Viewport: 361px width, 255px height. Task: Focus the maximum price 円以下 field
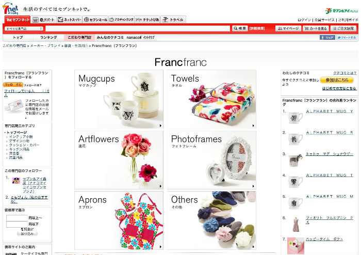17,224
